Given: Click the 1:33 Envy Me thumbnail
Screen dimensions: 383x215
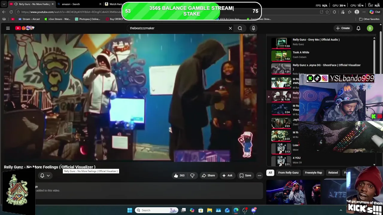Looking at the screenshot, I should click(x=281, y=43).
